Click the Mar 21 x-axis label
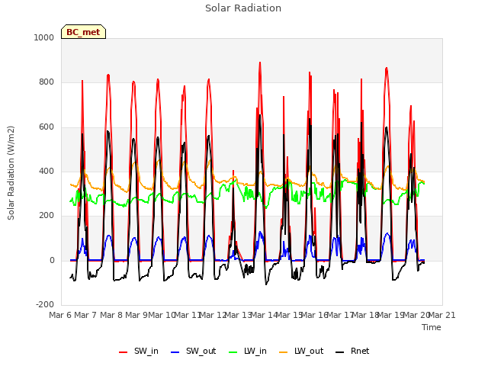The width and height of the screenshot is (488, 366). [442, 315]
